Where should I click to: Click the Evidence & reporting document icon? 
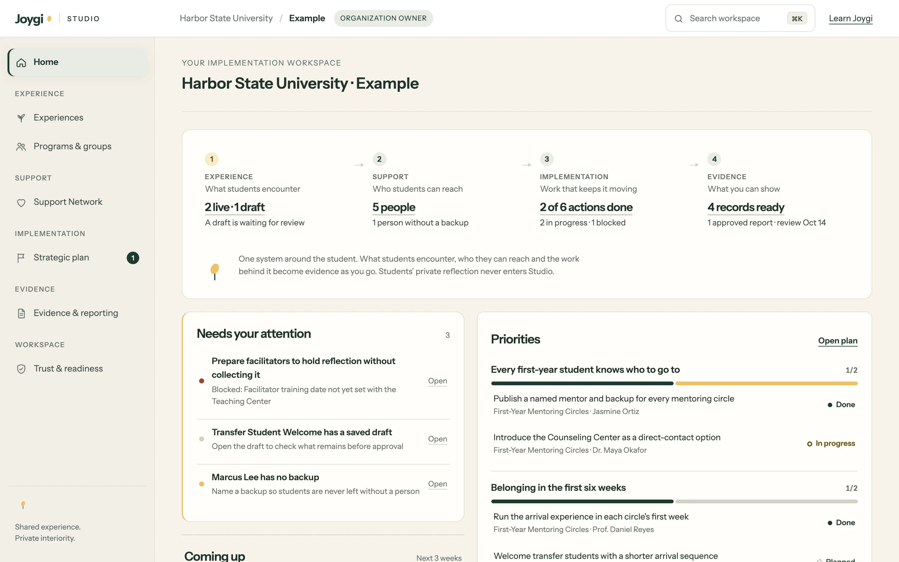[x=21, y=313]
